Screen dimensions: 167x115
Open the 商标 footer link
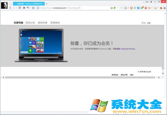tap(132, 75)
